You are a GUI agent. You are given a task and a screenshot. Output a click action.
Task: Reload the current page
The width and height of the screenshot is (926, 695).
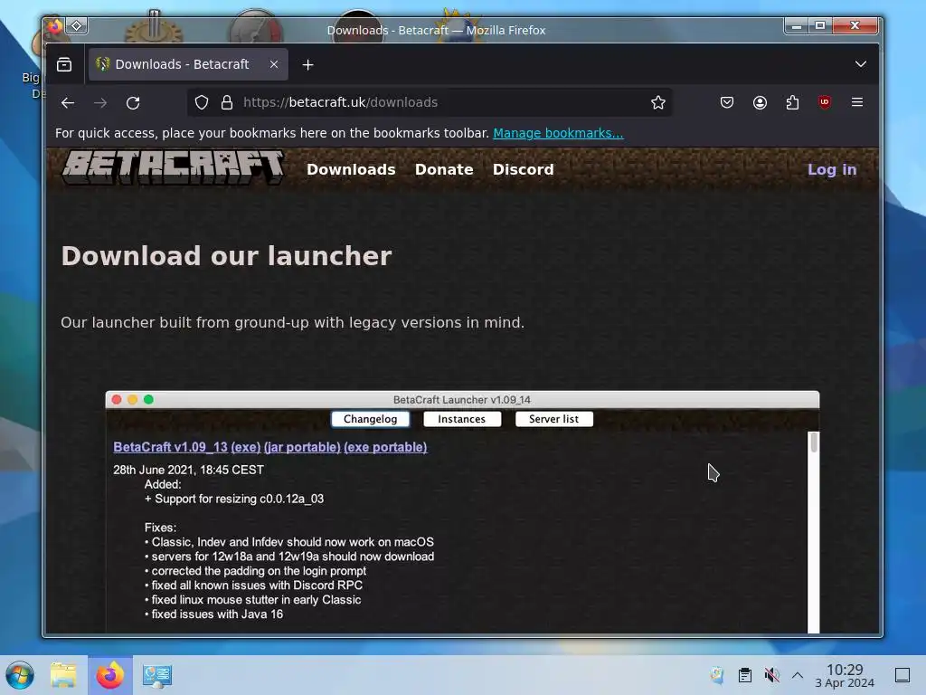pyautogui.click(x=133, y=103)
